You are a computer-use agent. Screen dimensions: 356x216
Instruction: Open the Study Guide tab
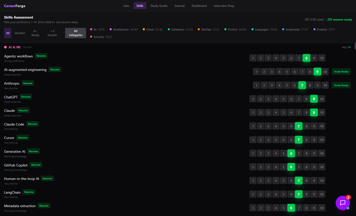click(159, 6)
